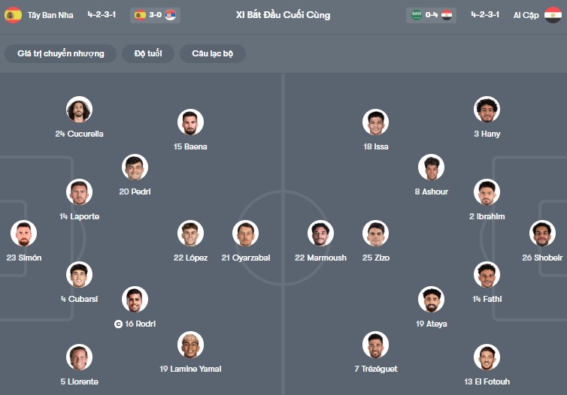
Task: Click the Spain flag icon beside Tây Ban Nha
Action: [x=13, y=15]
